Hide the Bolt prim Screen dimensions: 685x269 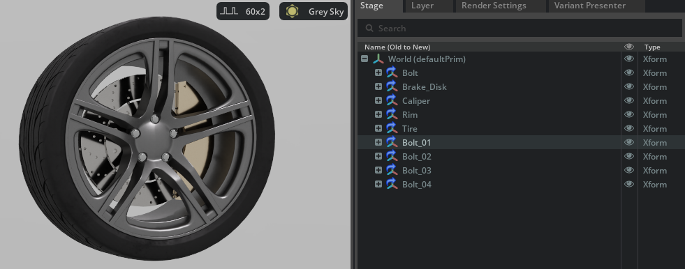(x=629, y=72)
